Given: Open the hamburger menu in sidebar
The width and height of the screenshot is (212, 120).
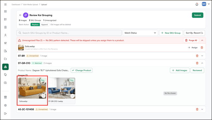Looking at the screenshot, I should [5, 4].
